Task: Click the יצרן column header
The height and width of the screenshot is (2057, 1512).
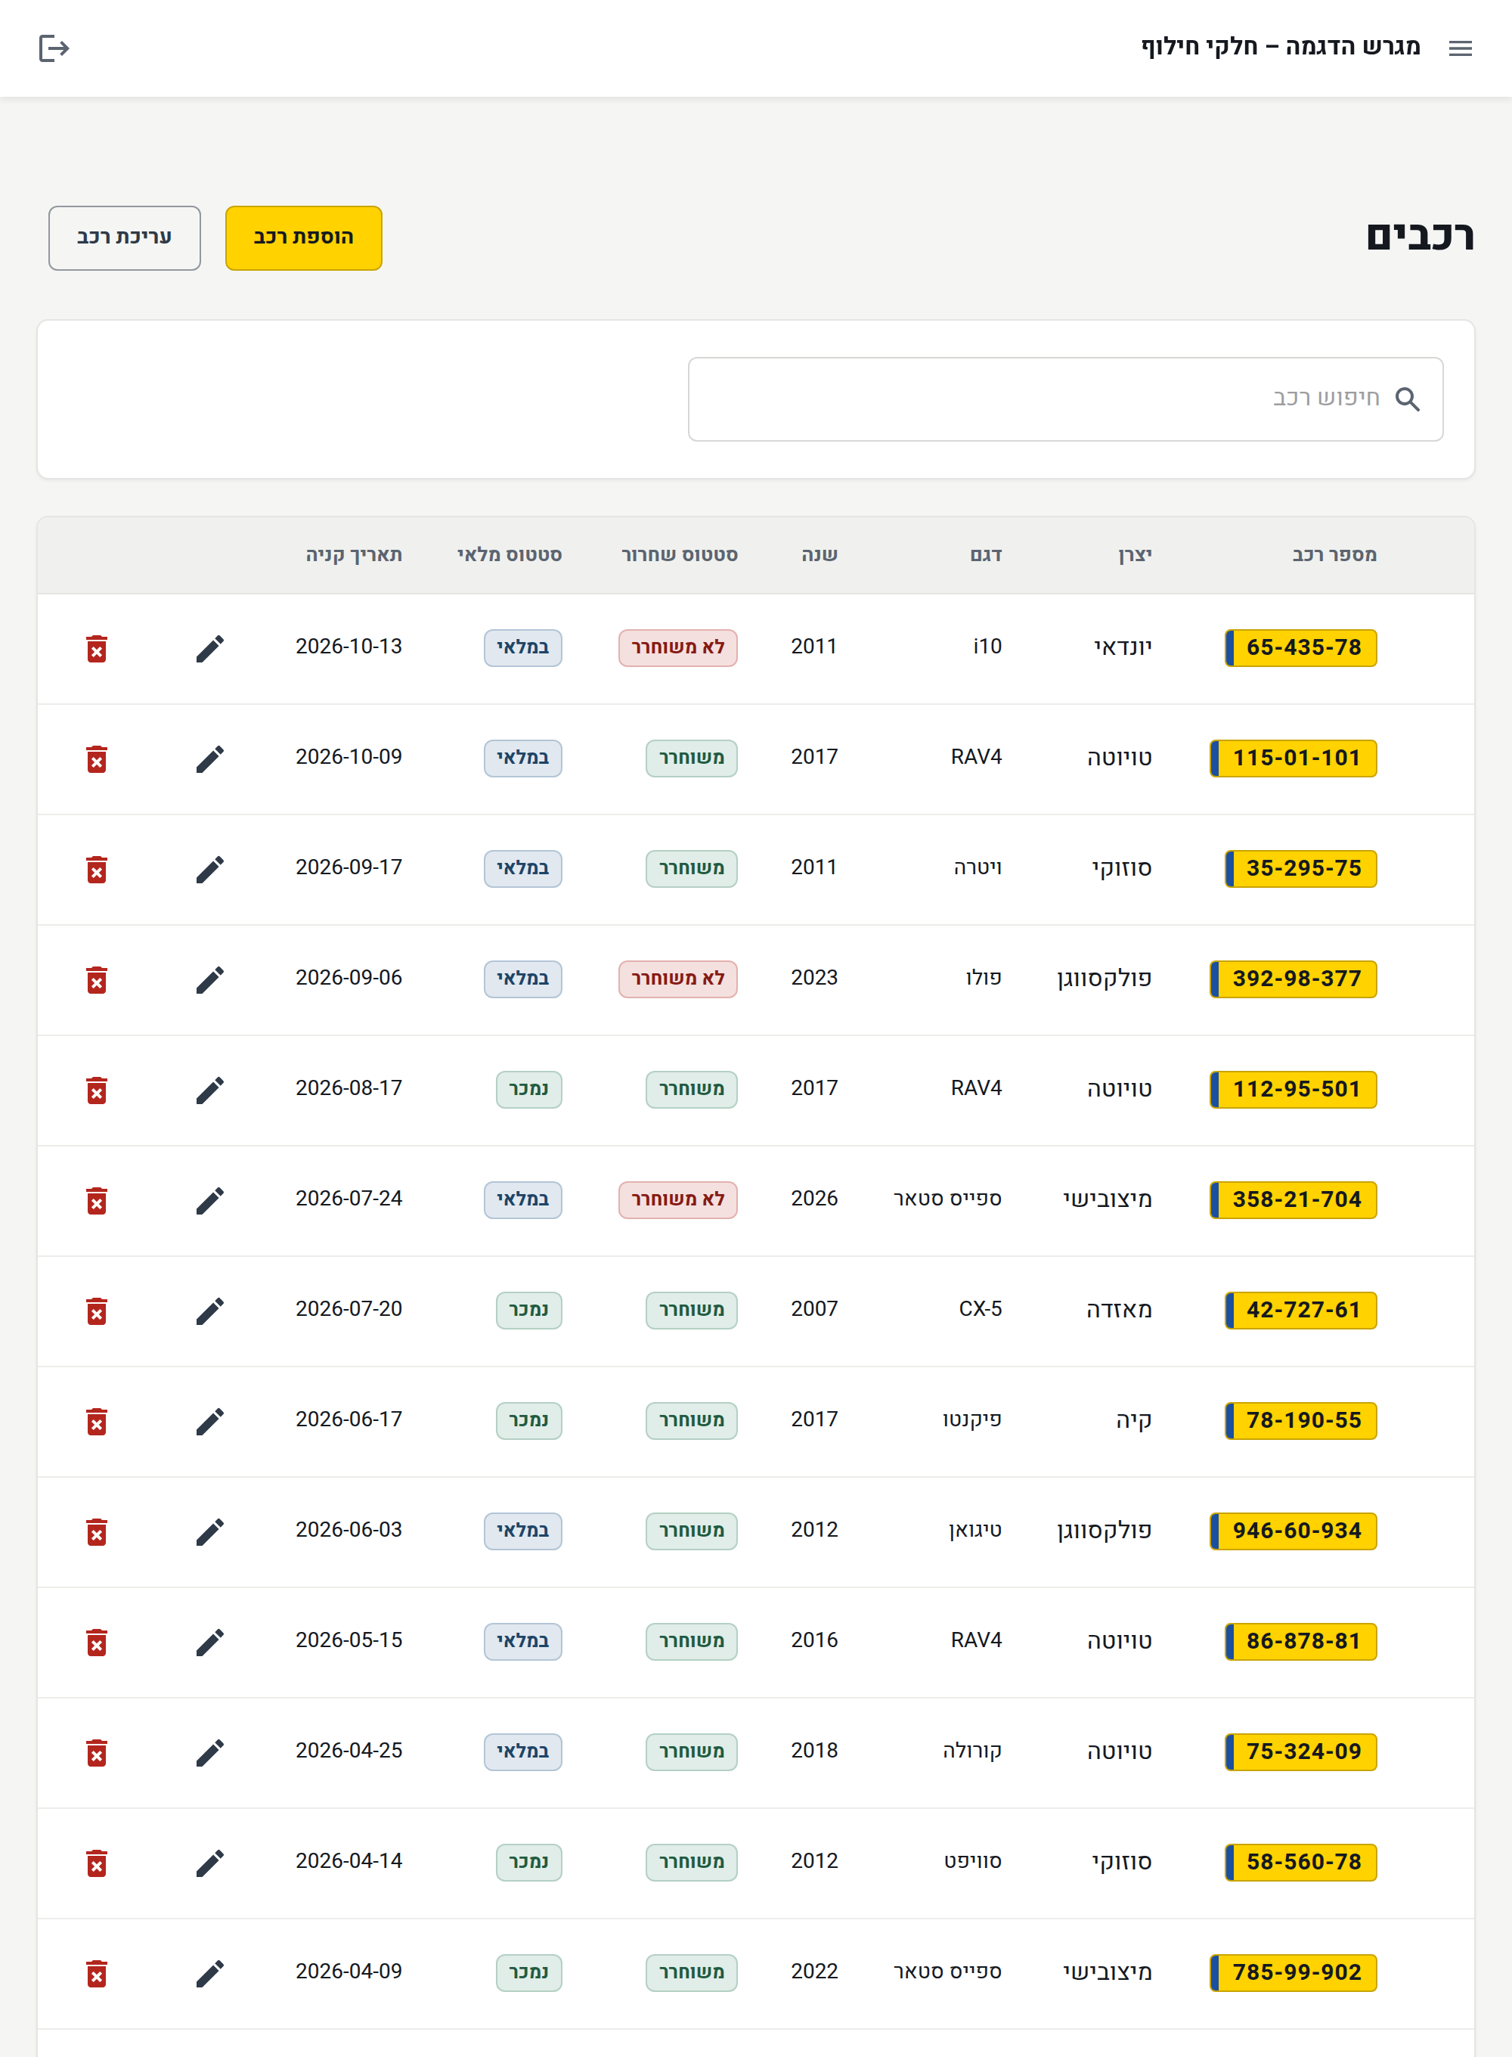Action: (x=1135, y=555)
